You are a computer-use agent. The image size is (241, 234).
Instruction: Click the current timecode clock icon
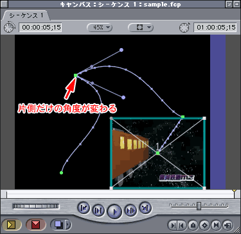click(184, 28)
